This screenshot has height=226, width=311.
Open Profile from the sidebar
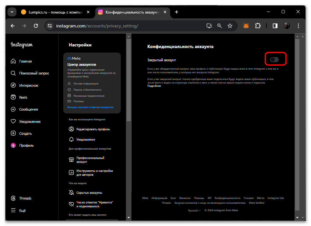[22, 145]
